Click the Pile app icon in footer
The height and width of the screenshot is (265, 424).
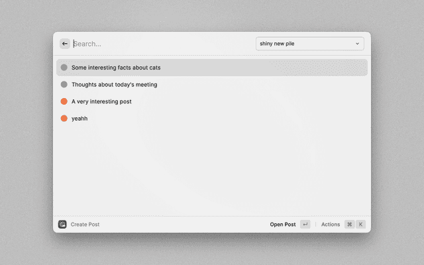(62, 225)
